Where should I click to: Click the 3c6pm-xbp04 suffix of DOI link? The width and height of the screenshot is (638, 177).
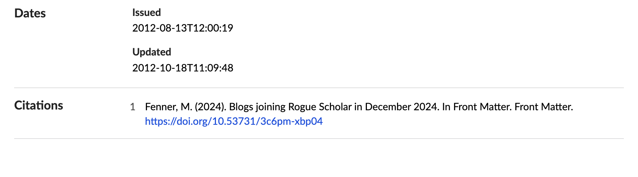pyautogui.click(x=291, y=121)
